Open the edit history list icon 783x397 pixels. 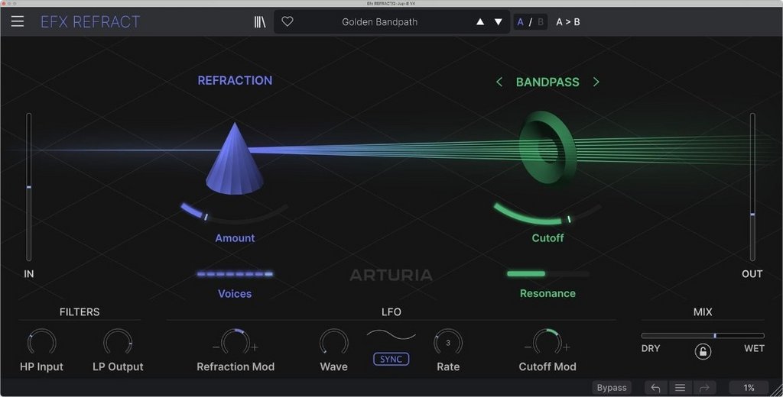pyautogui.click(x=680, y=388)
